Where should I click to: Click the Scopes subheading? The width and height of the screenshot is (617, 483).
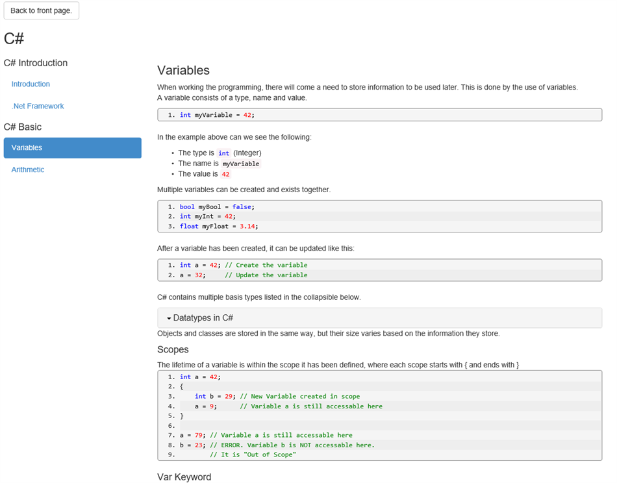tap(173, 350)
